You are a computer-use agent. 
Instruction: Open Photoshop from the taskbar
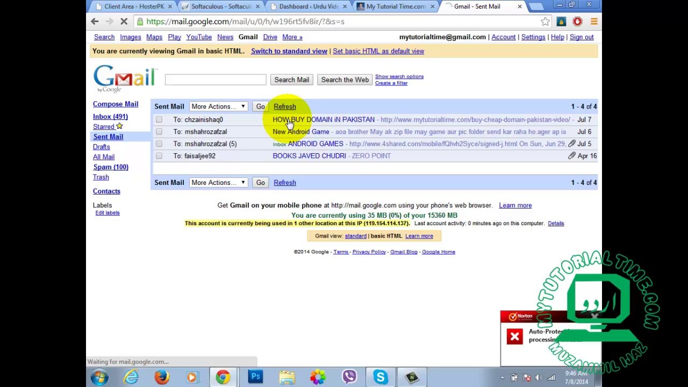[255, 377]
